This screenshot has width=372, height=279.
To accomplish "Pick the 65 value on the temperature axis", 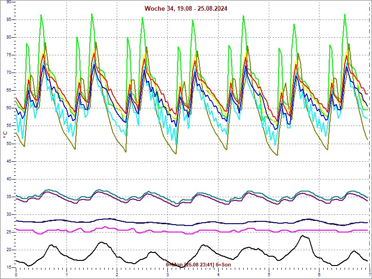I will pos(8,91).
